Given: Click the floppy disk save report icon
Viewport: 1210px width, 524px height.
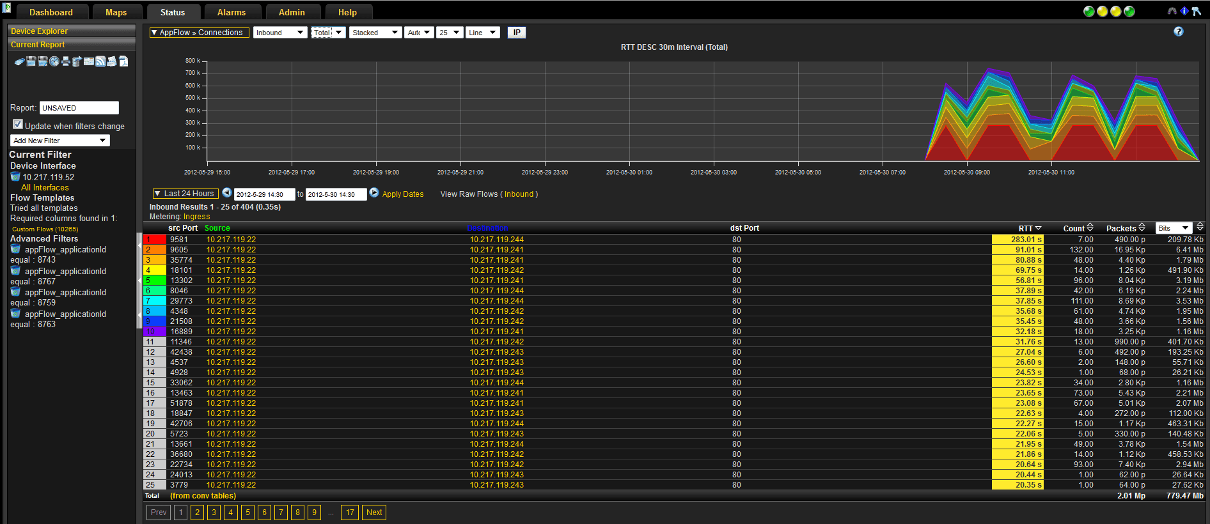Looking at the screenshot, I should pyautogui.click(x=31, y=61).
